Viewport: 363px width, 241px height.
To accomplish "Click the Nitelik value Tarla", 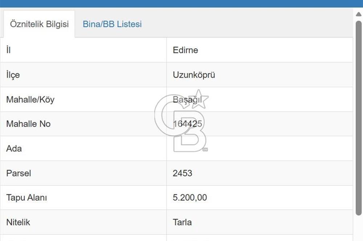I will (182, 222).
